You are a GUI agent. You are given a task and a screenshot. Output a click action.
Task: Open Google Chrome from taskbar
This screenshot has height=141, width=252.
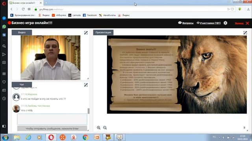click(x=85, y=137)
